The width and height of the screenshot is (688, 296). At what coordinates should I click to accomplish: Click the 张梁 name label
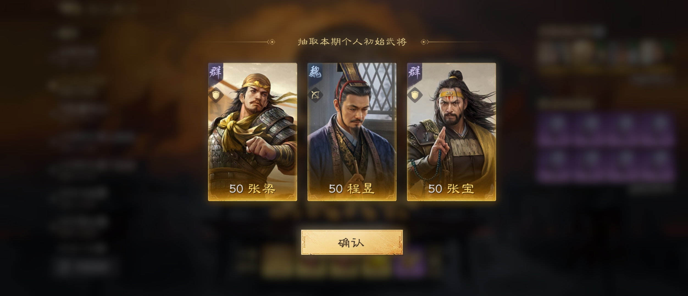point(262,189)
